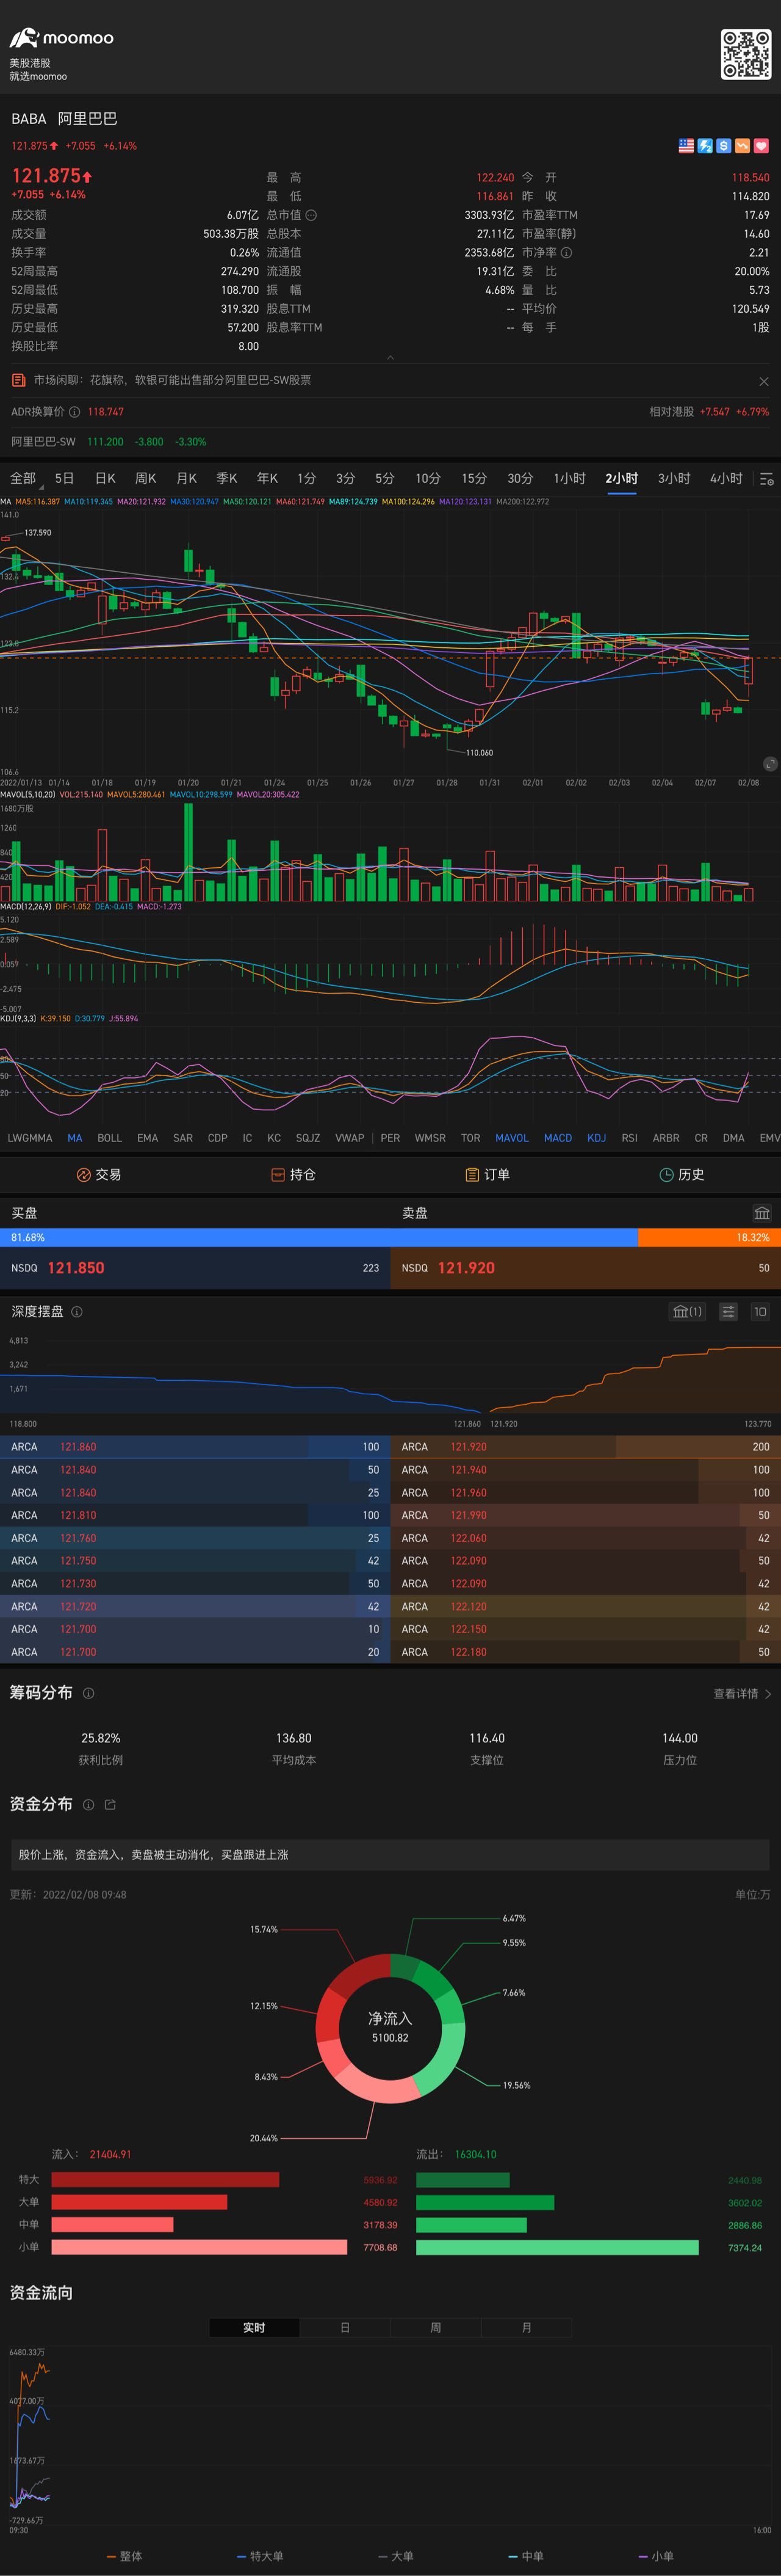Toggle the 中单 legend series

(527, 2556)
